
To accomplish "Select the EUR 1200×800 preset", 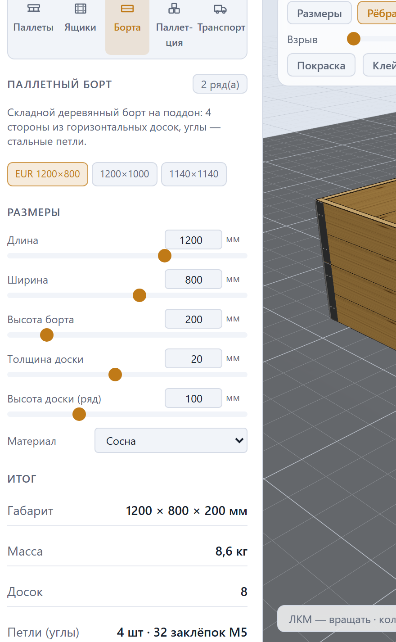I will [48, 174].
